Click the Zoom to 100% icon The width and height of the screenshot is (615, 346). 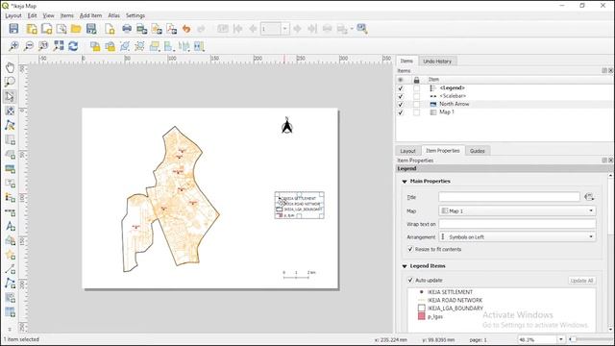click(43, 46)
